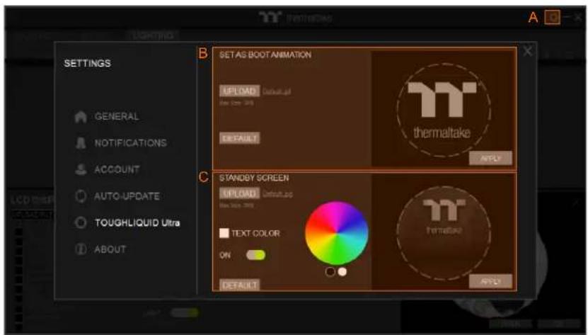Pick a hue on the color wheel
Image resolution: width=588 pixels, height=335 pixels.
[x=336, y=233]
